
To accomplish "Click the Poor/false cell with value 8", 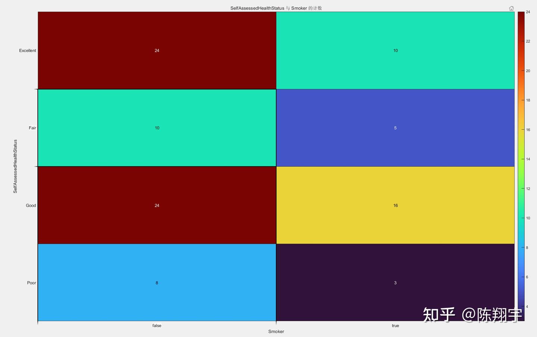I will tap(157, 282).
